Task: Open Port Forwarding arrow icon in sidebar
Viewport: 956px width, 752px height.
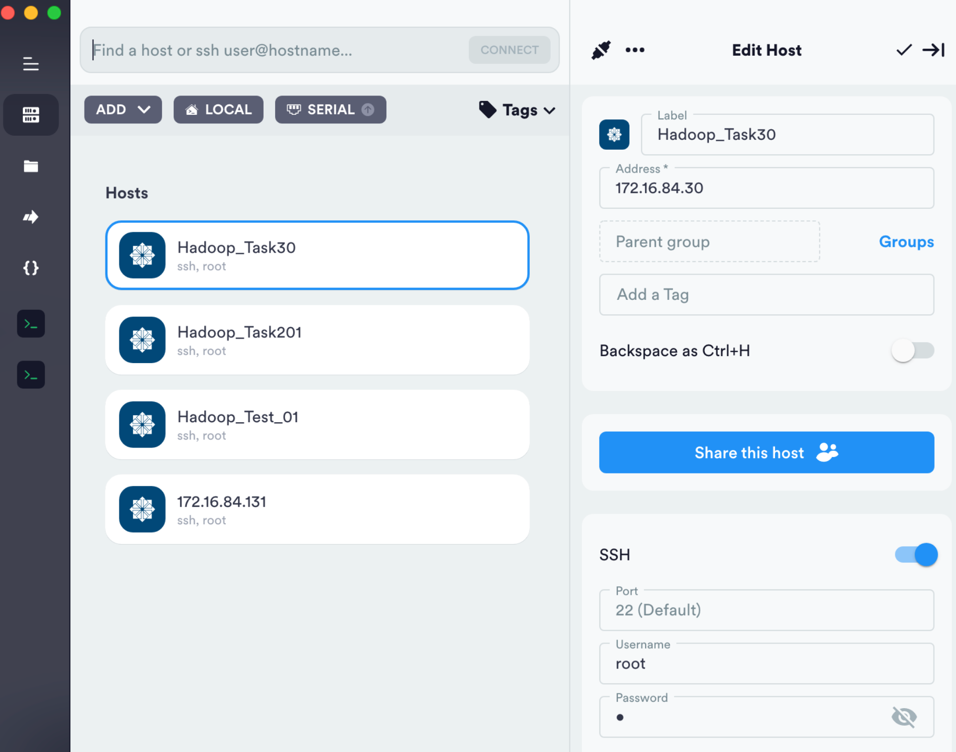Action: (x=31, y=217)
